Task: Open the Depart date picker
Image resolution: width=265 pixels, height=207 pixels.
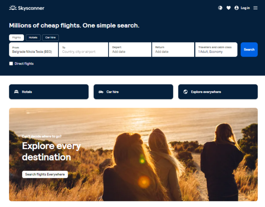Action: [130, 50]
